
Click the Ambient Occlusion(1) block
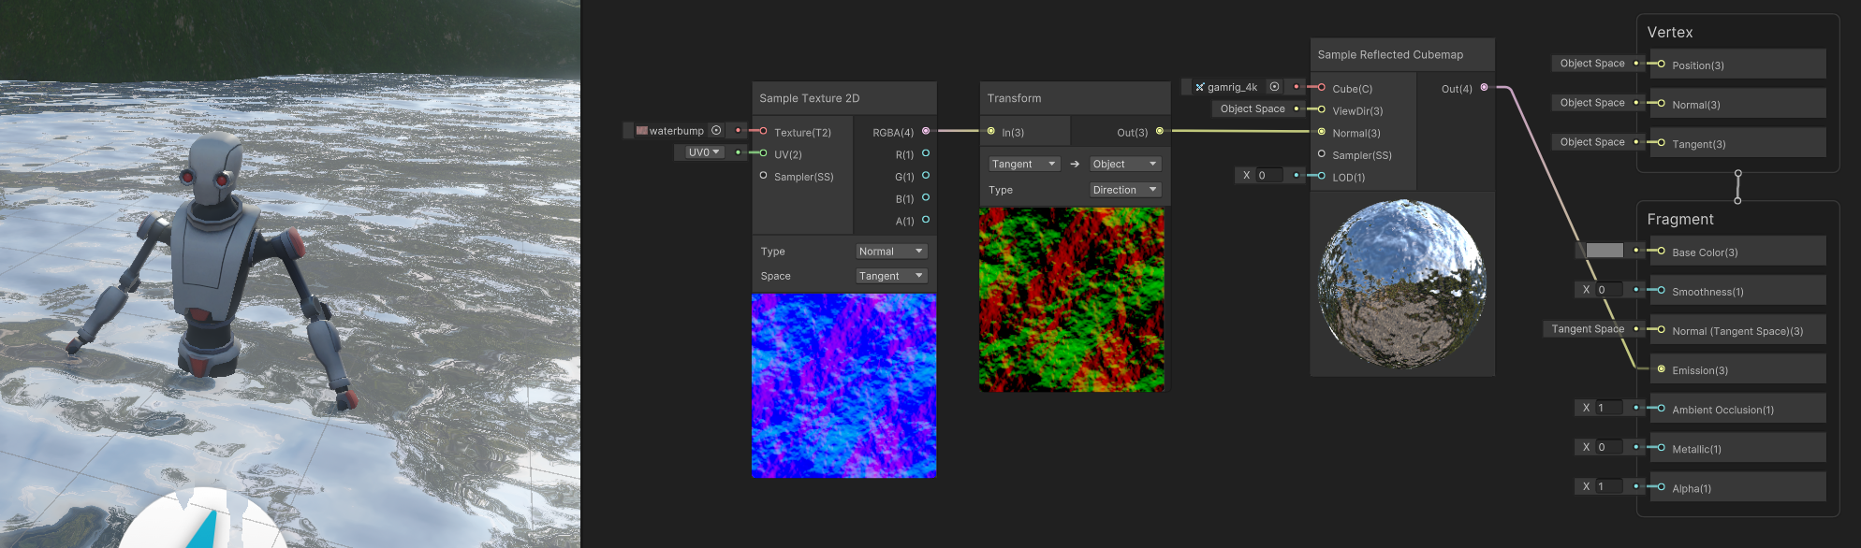pos(1736,408)
